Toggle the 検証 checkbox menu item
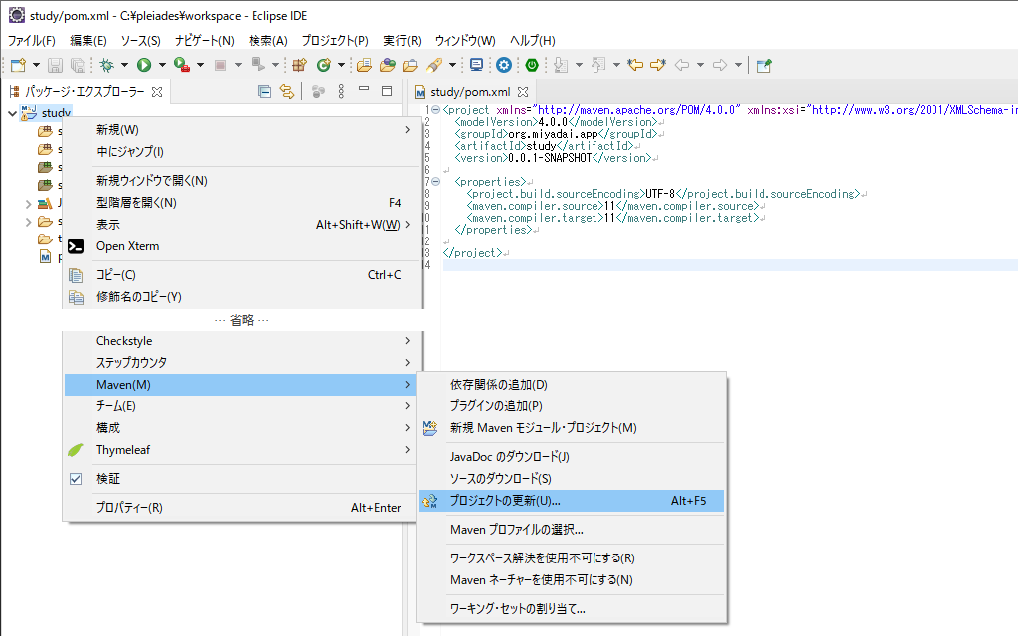Screen dimensions: 1018x636 click(x=76, y=479)
